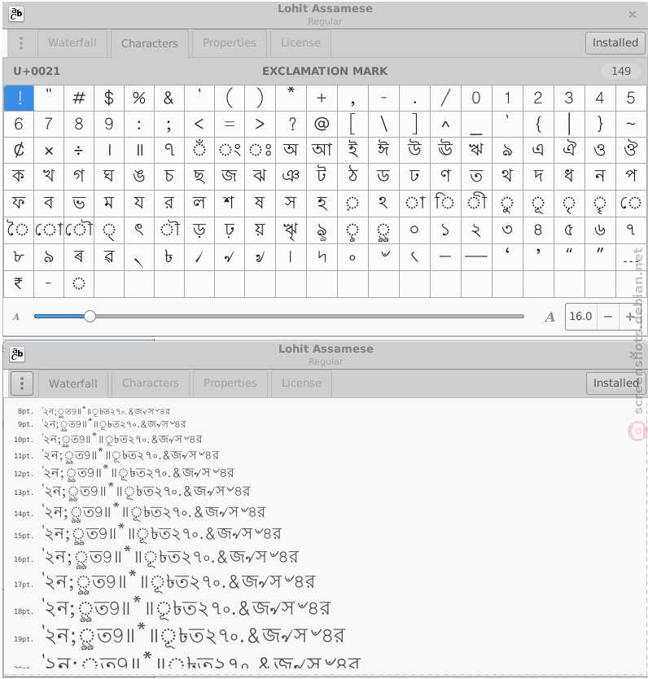The width and height of the screenshot is (648, 679).
Task: Click the font app icon in the top title bar
Action: coord(16,14)
